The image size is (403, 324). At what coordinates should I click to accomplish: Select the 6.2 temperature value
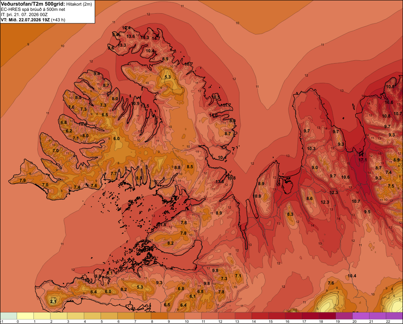[x=69, y=131]
